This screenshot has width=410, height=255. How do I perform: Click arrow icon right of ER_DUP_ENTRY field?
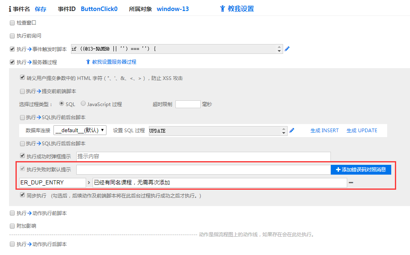pyautogui.click(x=89, y=182)
